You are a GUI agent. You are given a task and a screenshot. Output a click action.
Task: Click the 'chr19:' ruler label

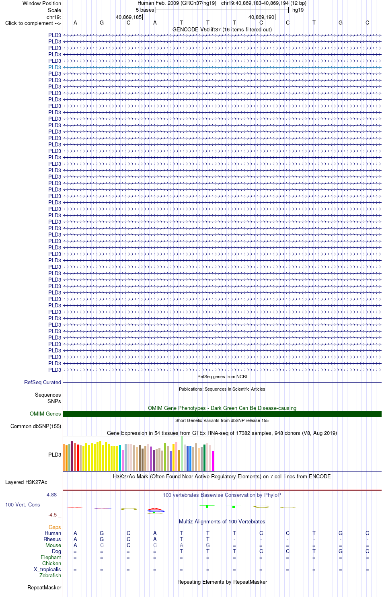point(54,17)
